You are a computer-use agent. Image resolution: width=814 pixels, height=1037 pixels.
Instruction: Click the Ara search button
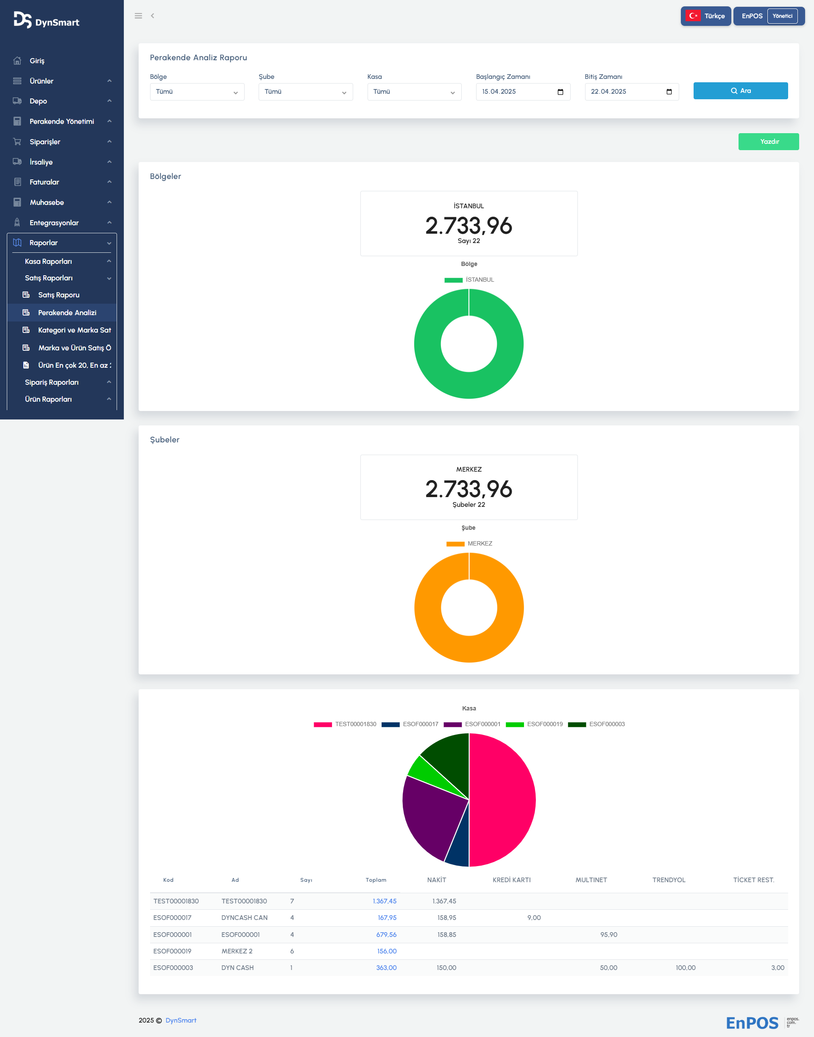740,91
